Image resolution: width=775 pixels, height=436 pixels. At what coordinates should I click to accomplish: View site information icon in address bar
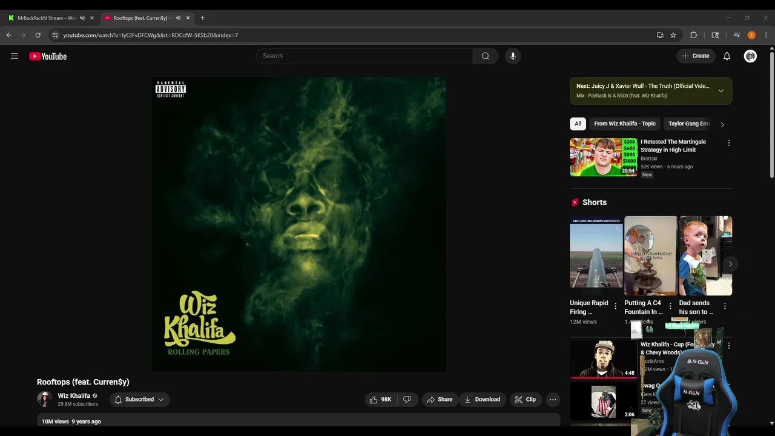(x=55, y=35)
